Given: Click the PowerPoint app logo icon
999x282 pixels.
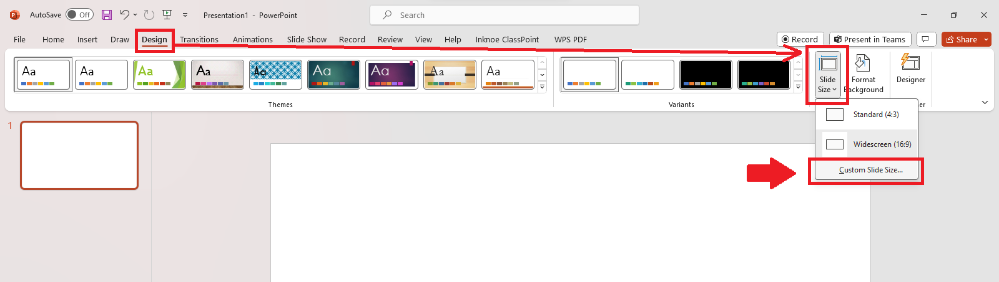Looking at the screenshot, I should tap(15, 15).
